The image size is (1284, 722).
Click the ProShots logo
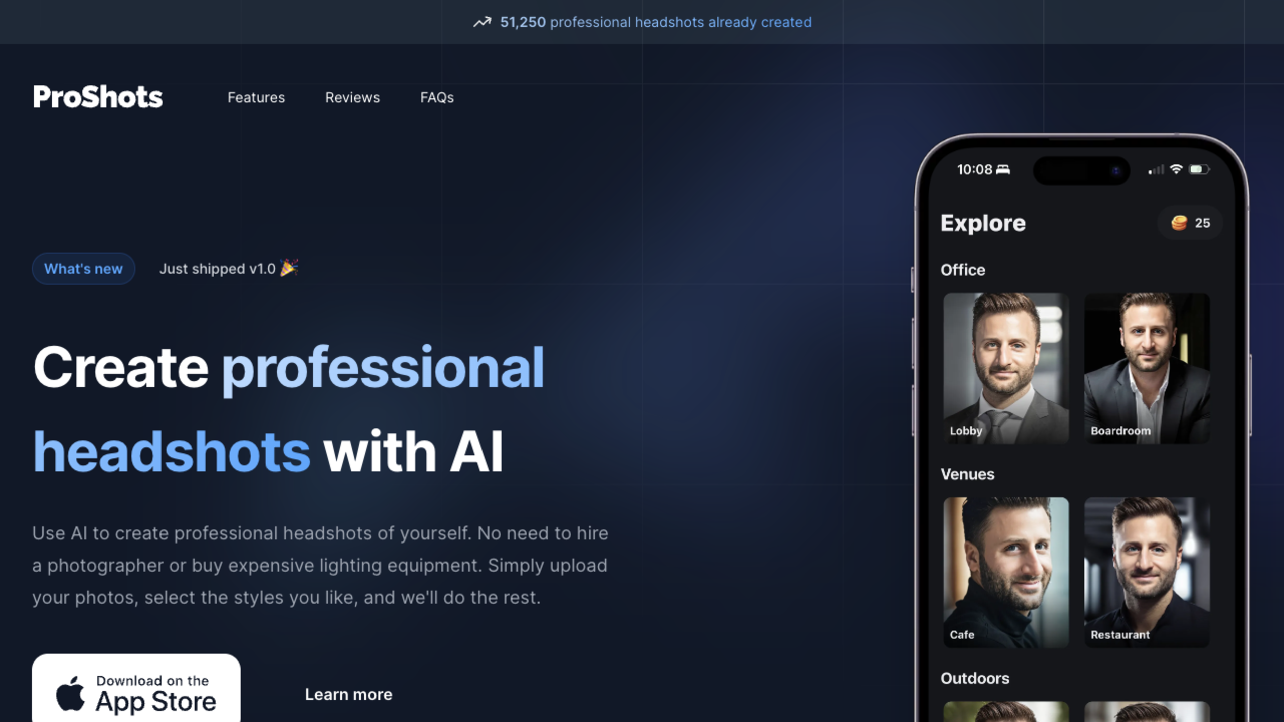(98, 97)
